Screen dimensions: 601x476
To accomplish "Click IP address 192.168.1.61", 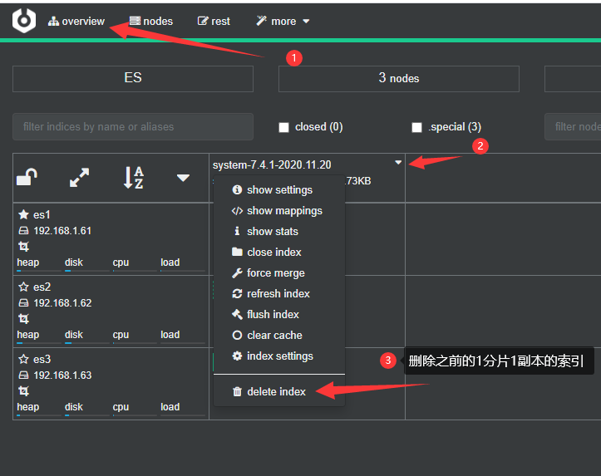I will click(x=62, y=231).
